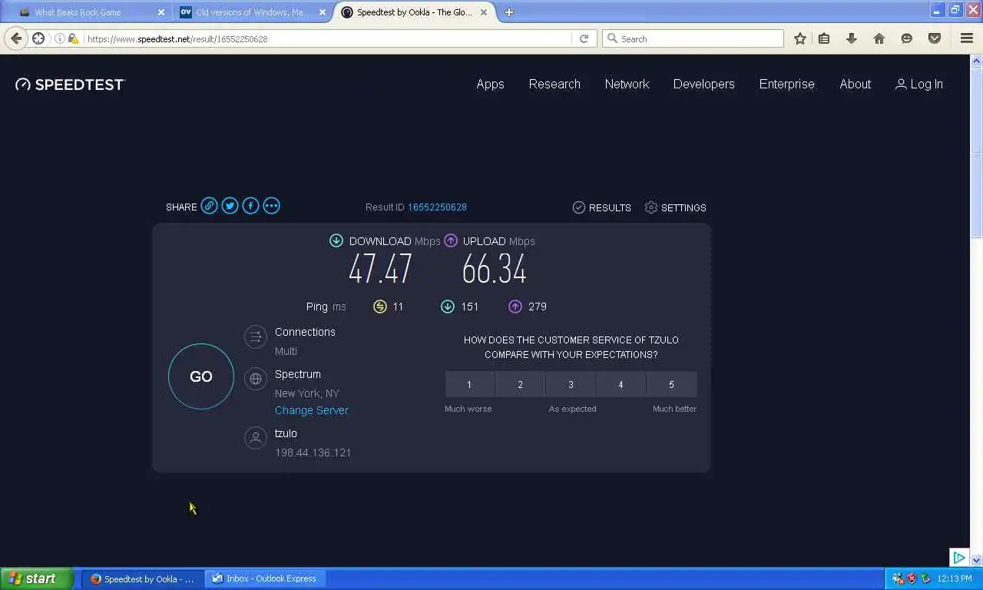Open the Research menu
Viewport: 983px width, 590px height.
554,85
